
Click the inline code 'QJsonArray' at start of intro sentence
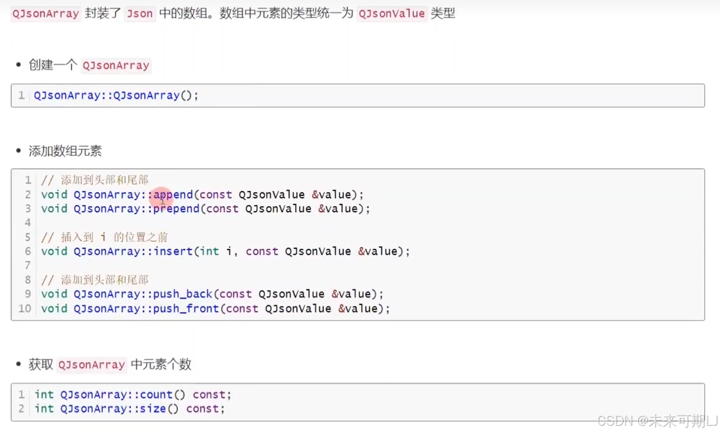click(x=46, y=14)
